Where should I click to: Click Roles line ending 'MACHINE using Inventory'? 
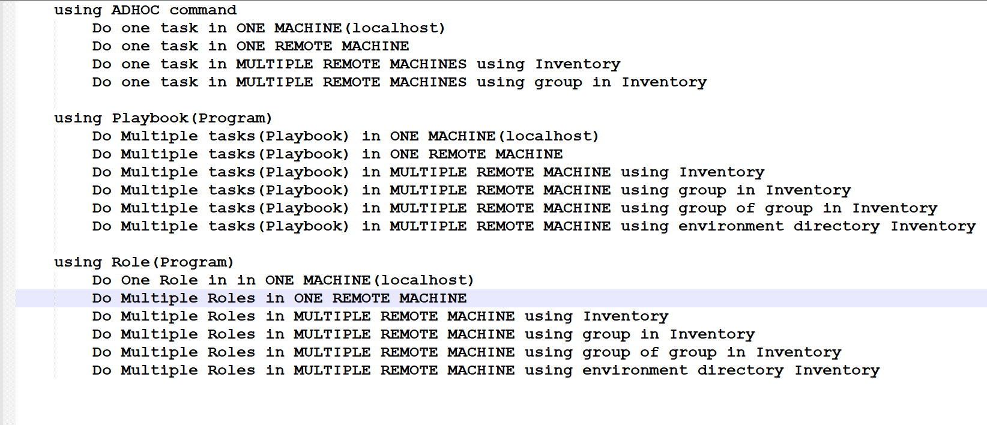click(380, 316)
